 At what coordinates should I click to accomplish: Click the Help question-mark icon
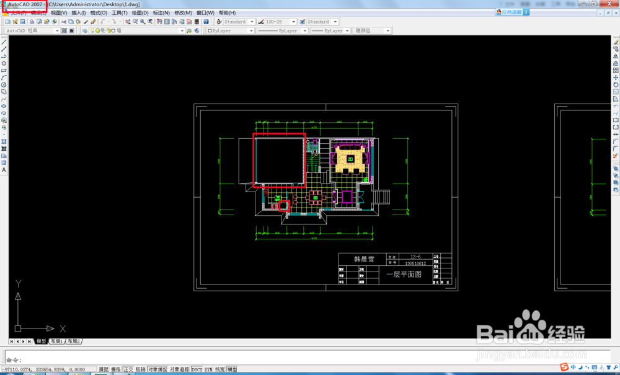click(206, 22)
